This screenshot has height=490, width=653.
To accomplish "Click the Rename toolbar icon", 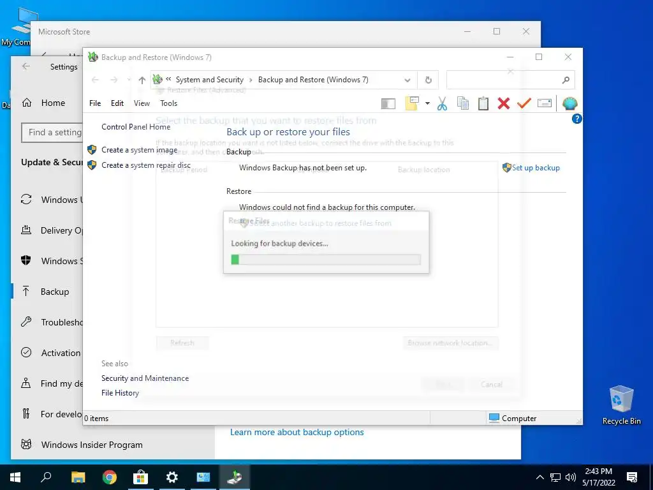I will (x=545, y=103).
